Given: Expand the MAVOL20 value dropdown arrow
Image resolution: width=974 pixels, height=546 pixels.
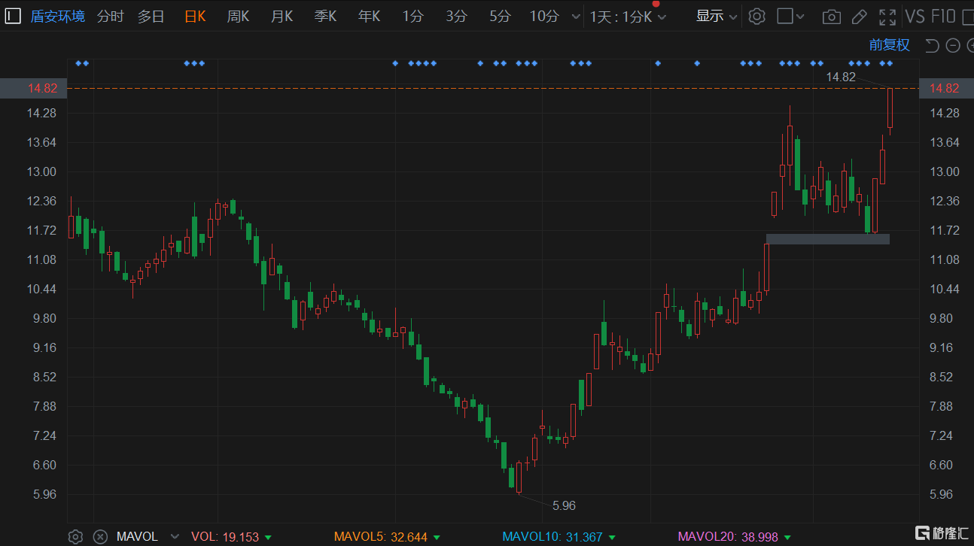Looking at the screenshot, I should 787,537.
